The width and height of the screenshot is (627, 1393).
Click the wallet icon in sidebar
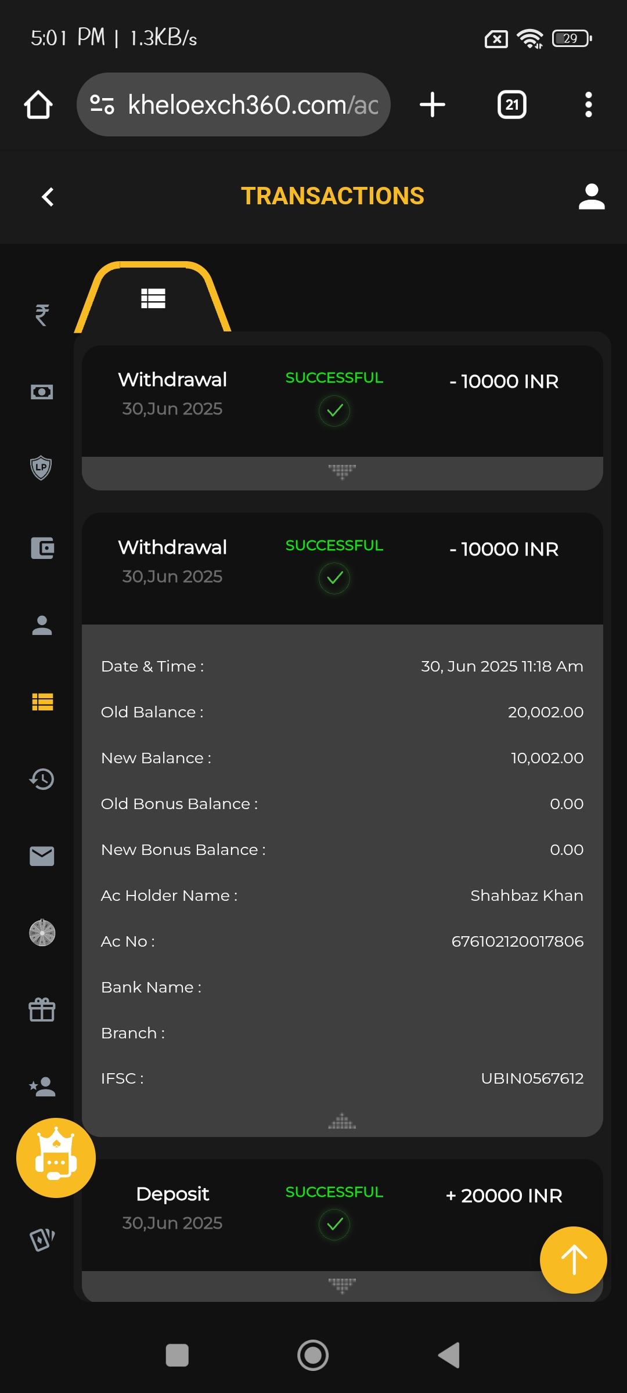point(42,548)
